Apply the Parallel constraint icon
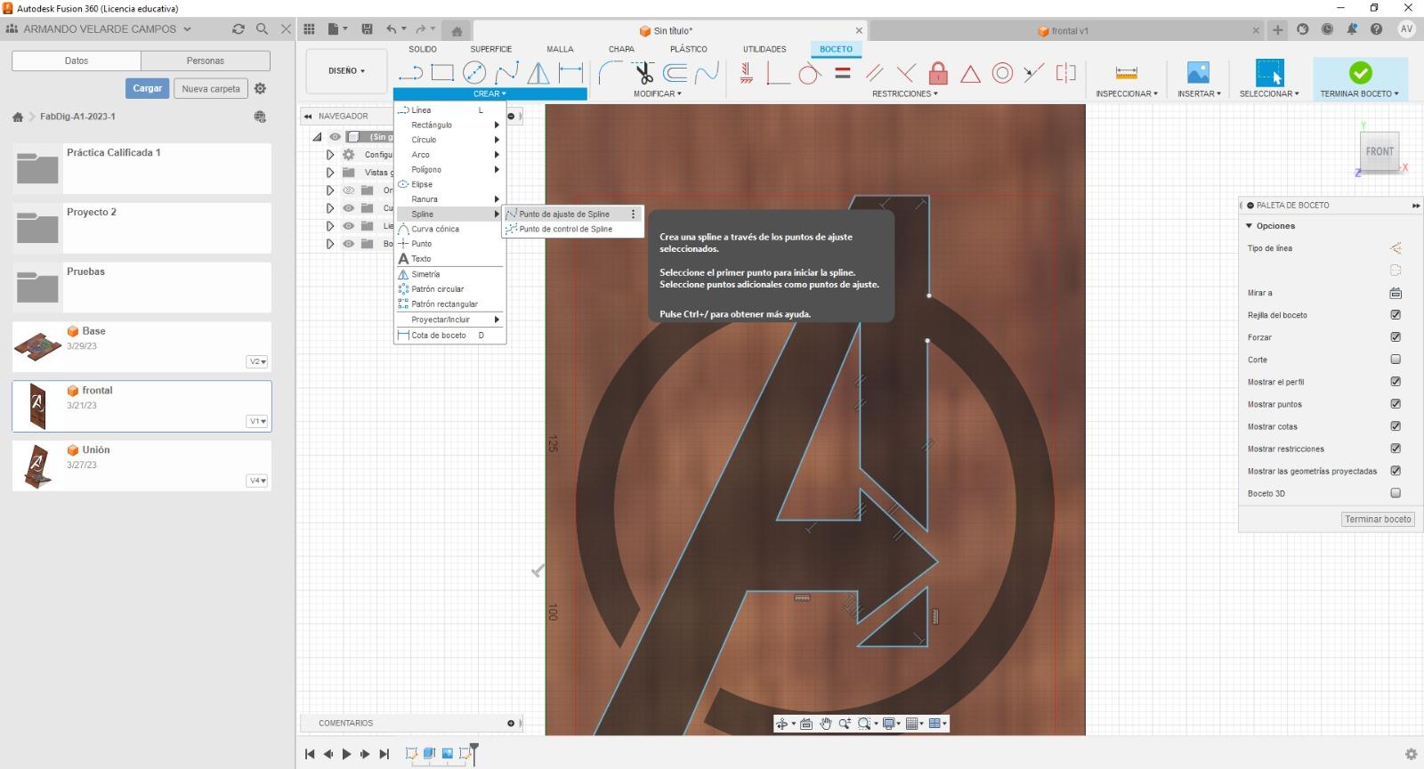This screenshot has width=1424, height=769. click(x=874, y=73)
